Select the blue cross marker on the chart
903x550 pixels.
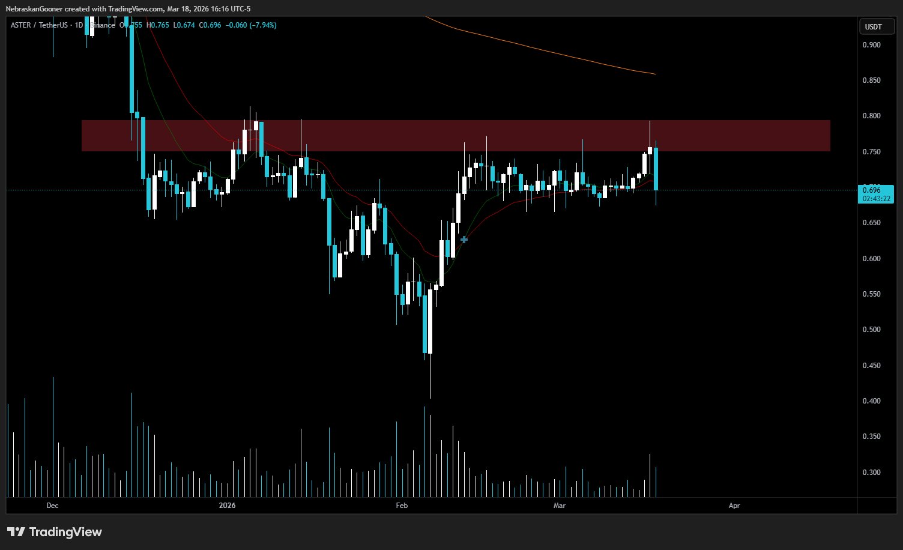[464, 240]
